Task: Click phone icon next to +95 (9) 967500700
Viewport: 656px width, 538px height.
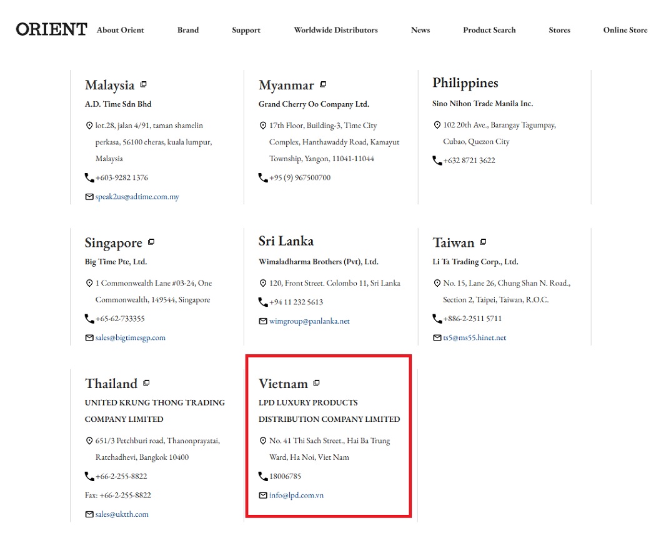Action: click(x=263, y=178)
